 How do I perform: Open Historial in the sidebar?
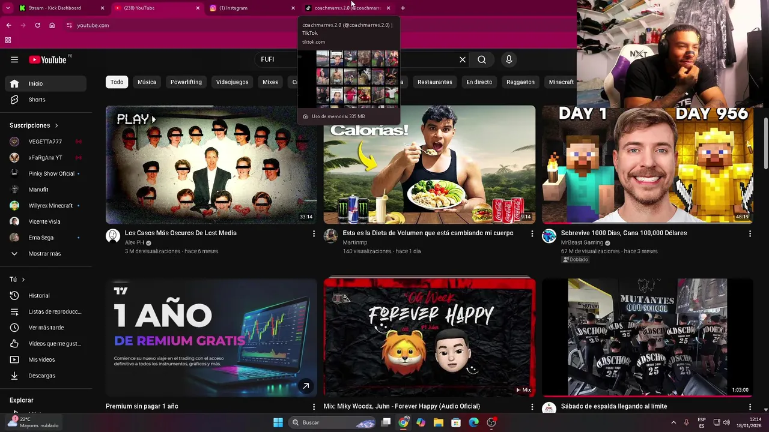point(46,295)
